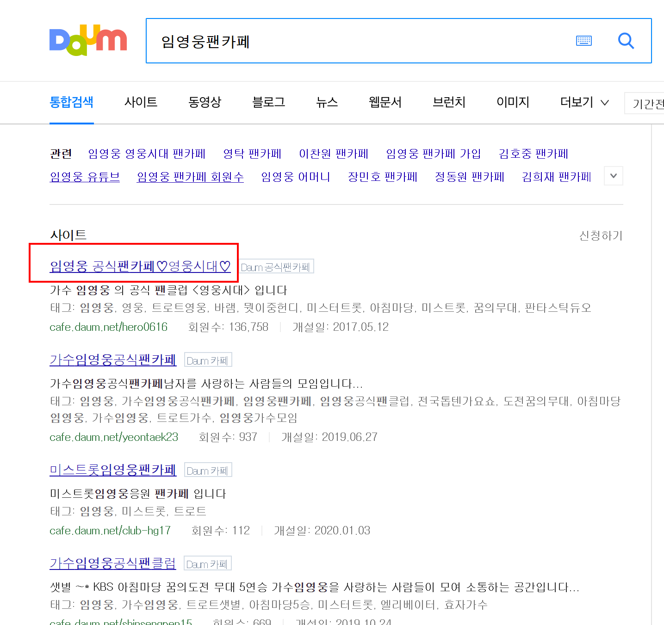This screenshot has width=664, height=625.
Task: Open the 가수임영웅공식팬카페 result title
Action: pos(113,359)
